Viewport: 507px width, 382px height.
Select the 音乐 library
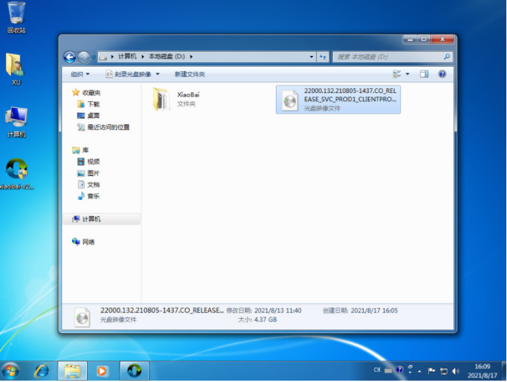pos(93,196)
